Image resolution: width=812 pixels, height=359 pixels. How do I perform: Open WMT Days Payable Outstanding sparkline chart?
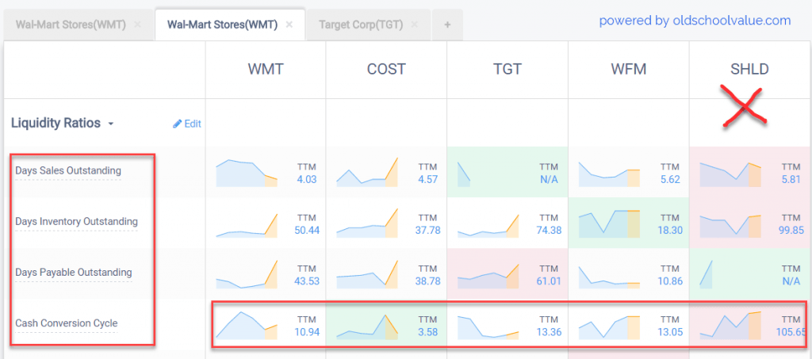247,274
